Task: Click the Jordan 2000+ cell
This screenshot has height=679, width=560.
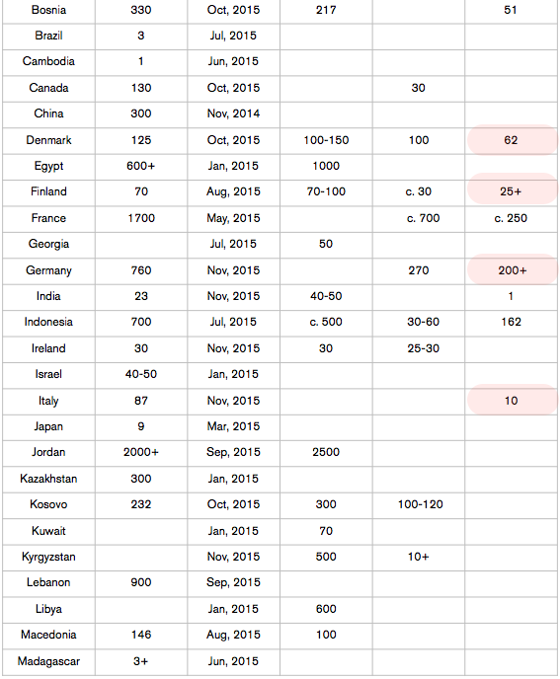Action: point(141,453)
